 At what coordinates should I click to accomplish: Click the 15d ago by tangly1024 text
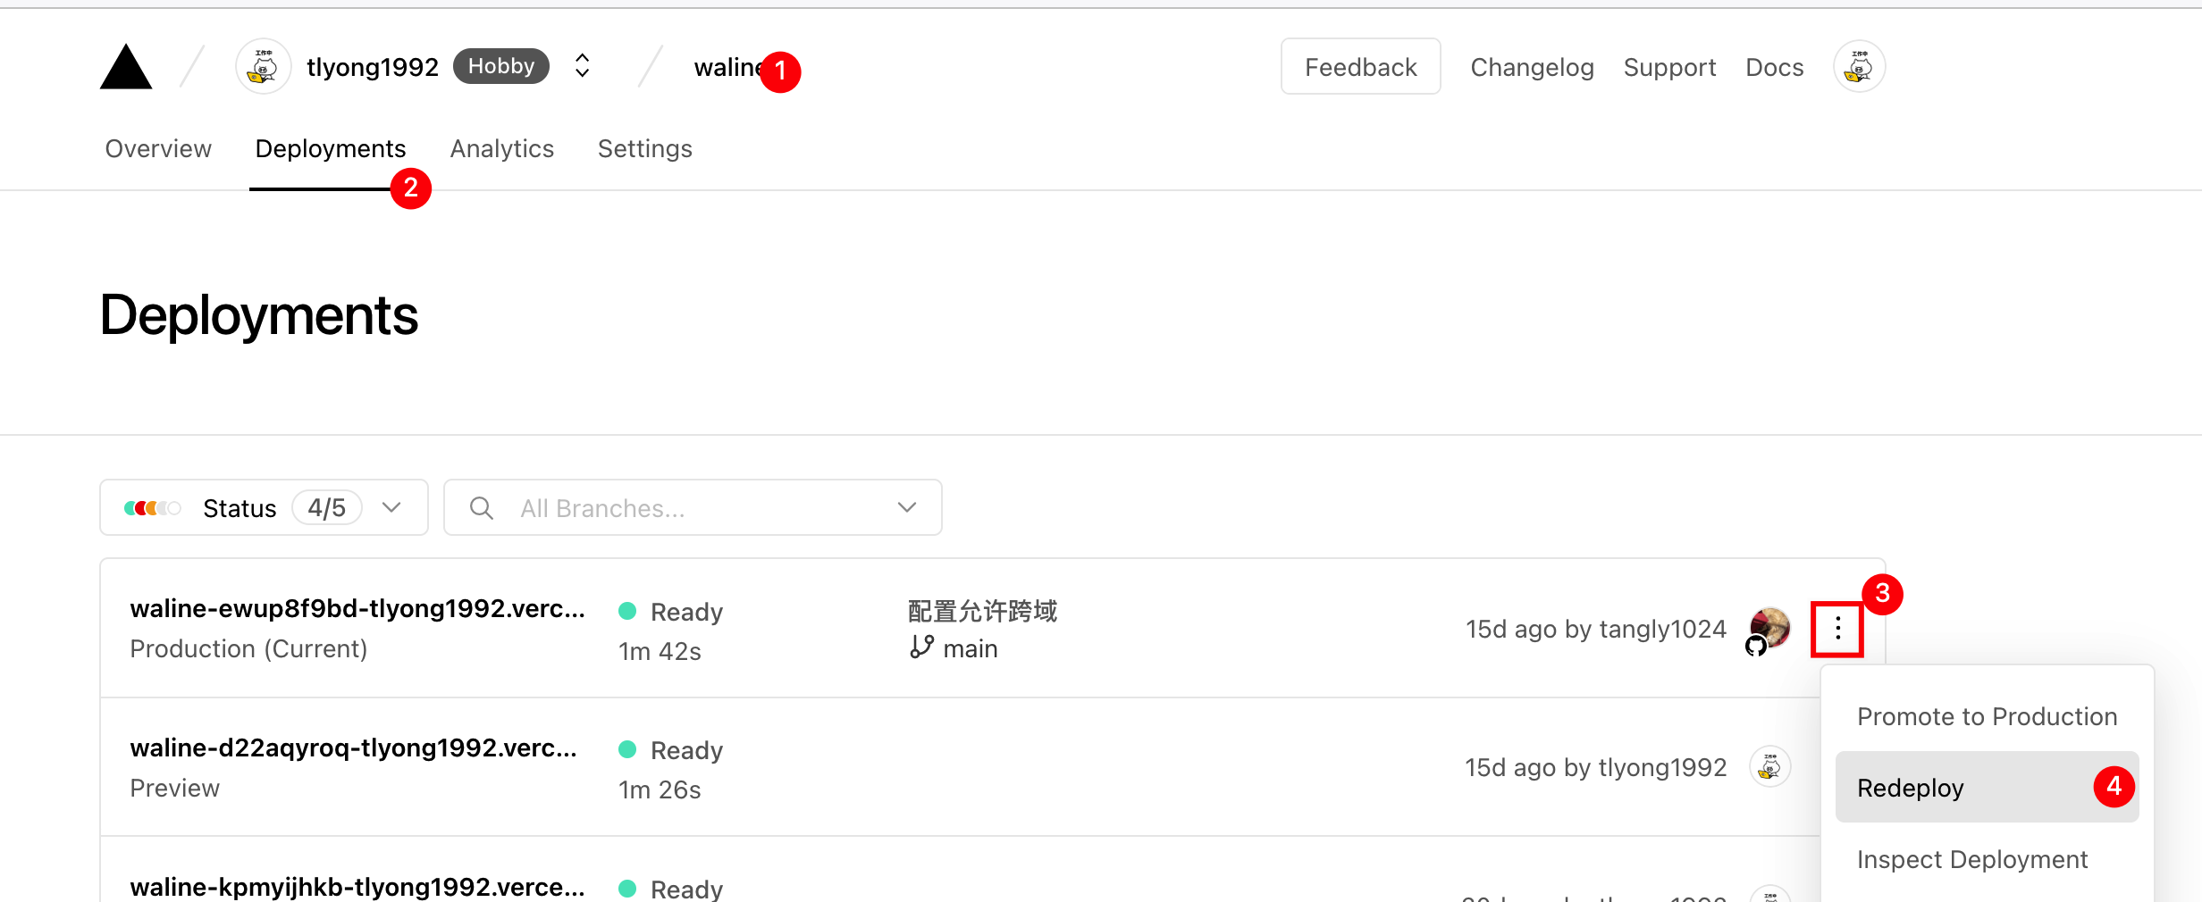pyautogui.click(x=1595, y=629)
